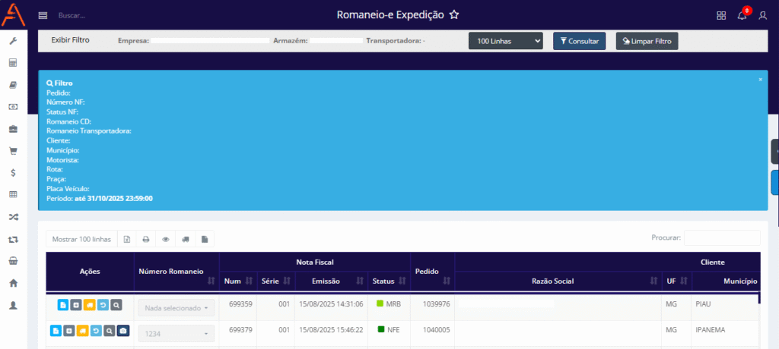Open the wrench settings sidebar icon
The image size is (779, 349).
tap(13, 41)
